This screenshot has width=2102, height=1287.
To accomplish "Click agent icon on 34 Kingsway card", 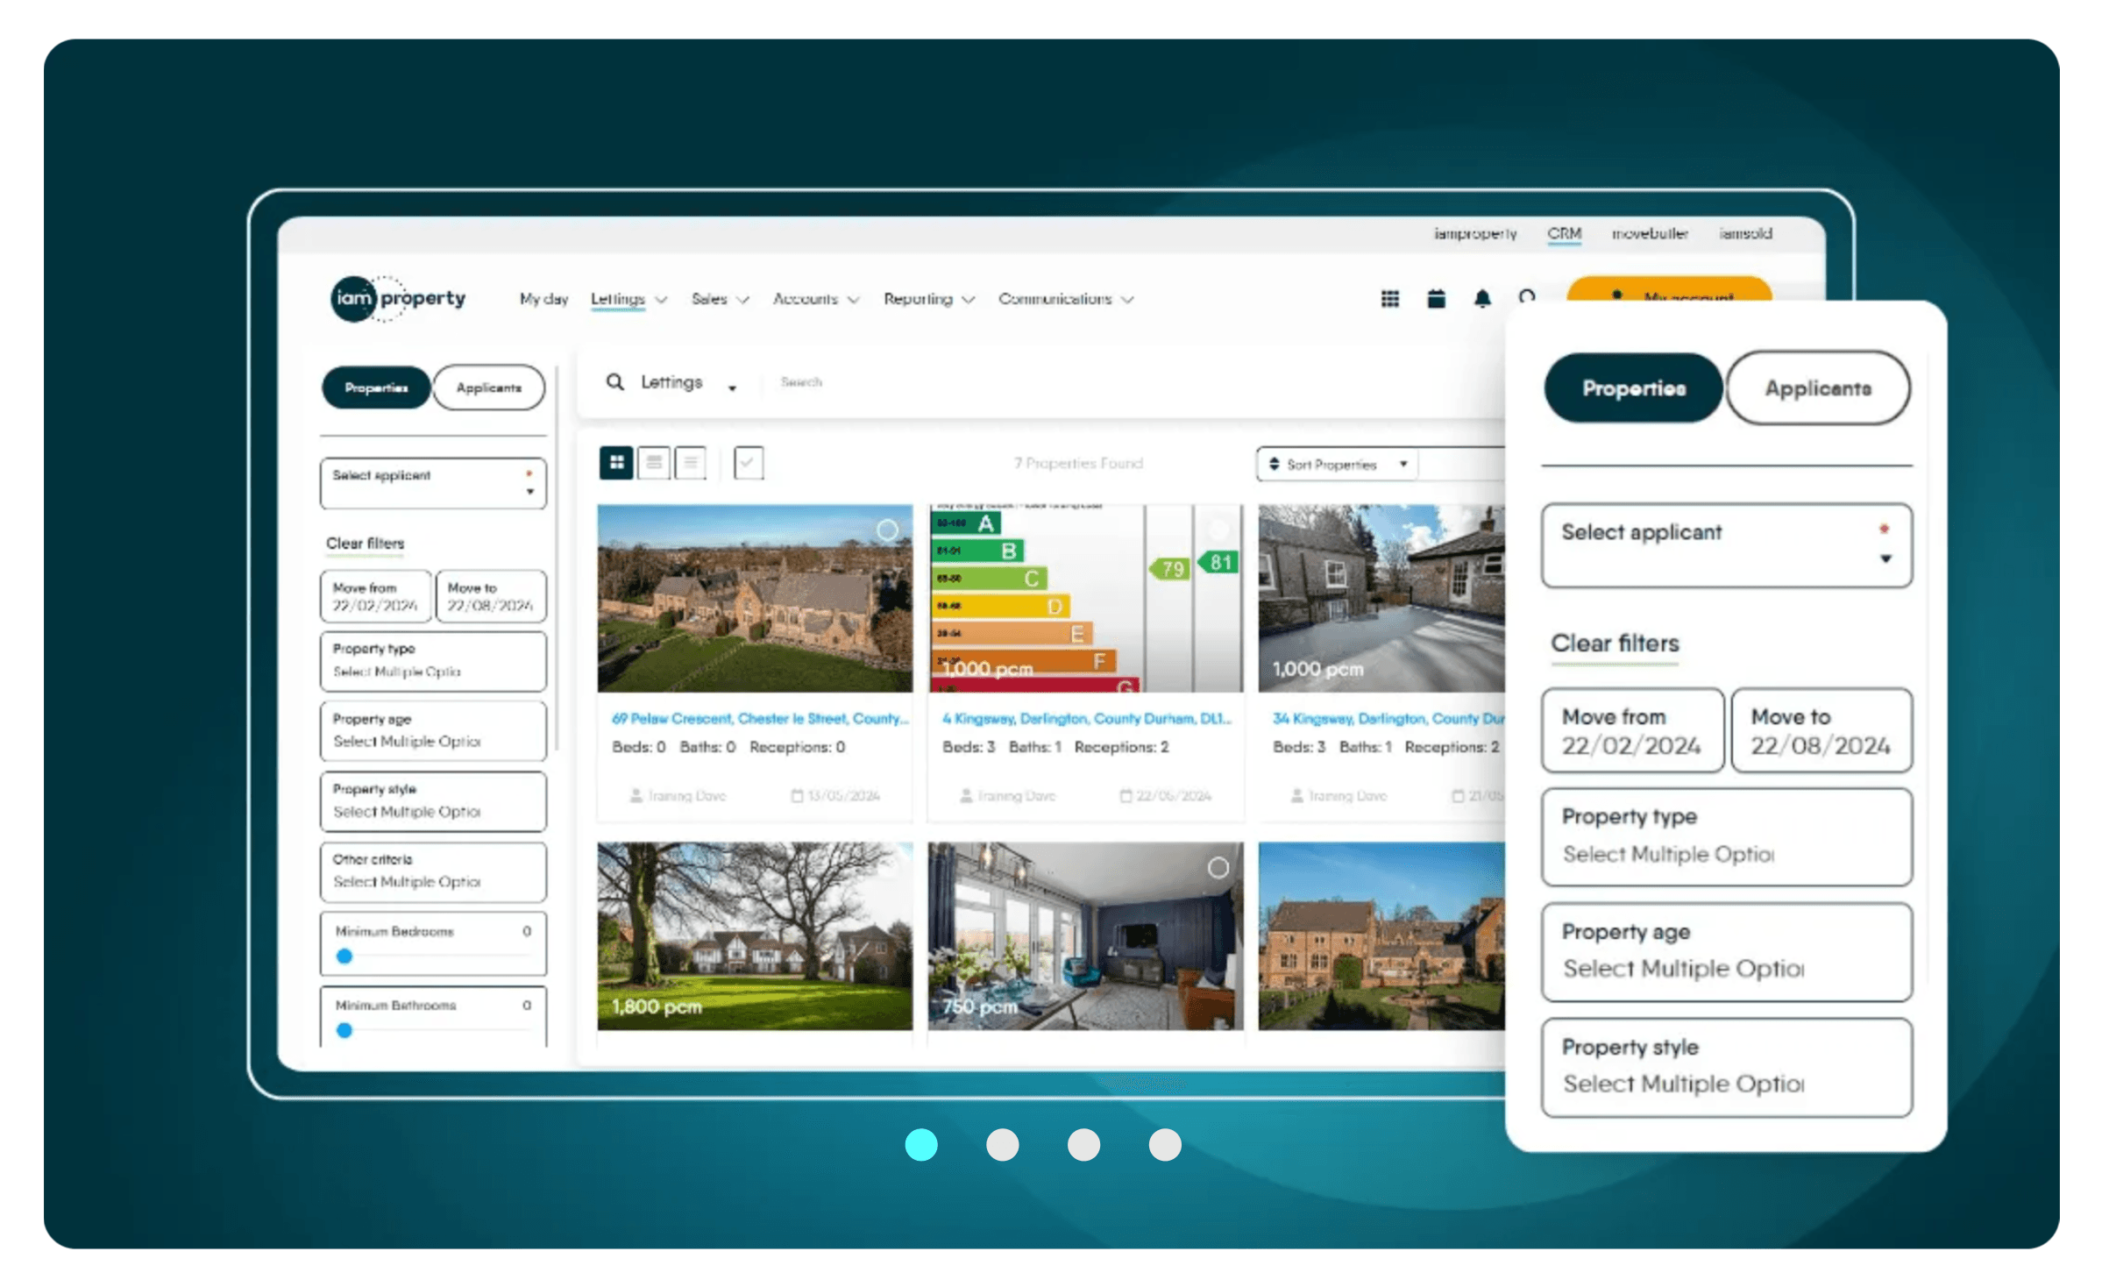I will (x=1296, y=796).
